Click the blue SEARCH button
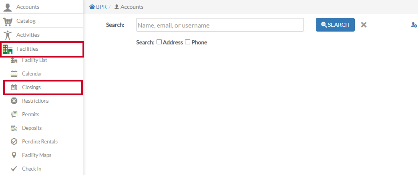Image resolution: width=418 pixels, height=175 pixels. click(x=335, y=25)
